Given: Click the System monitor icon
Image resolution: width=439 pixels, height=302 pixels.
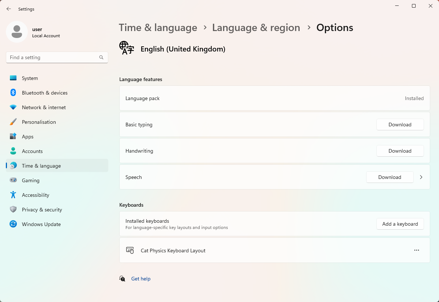Looking at the screenshot, I should [x=13, y=78].
